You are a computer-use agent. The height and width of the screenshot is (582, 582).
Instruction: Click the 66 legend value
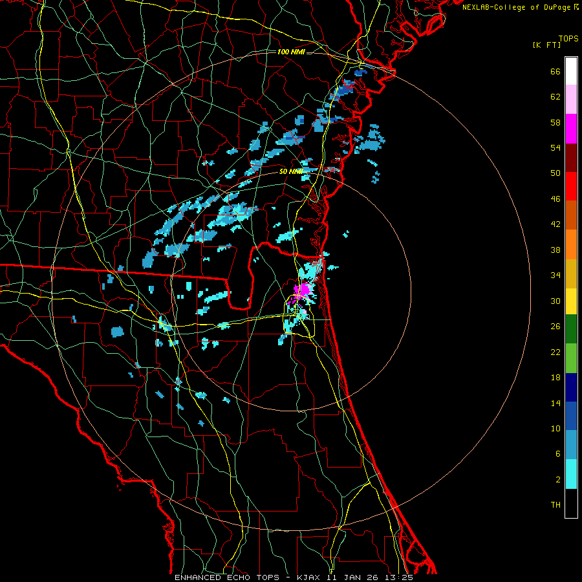(x=555, y=71)
